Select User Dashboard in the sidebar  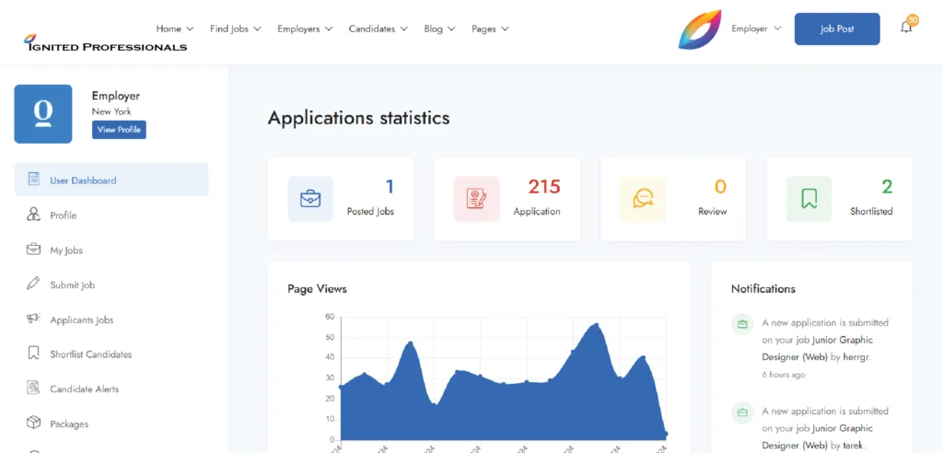tap(83, 180)
